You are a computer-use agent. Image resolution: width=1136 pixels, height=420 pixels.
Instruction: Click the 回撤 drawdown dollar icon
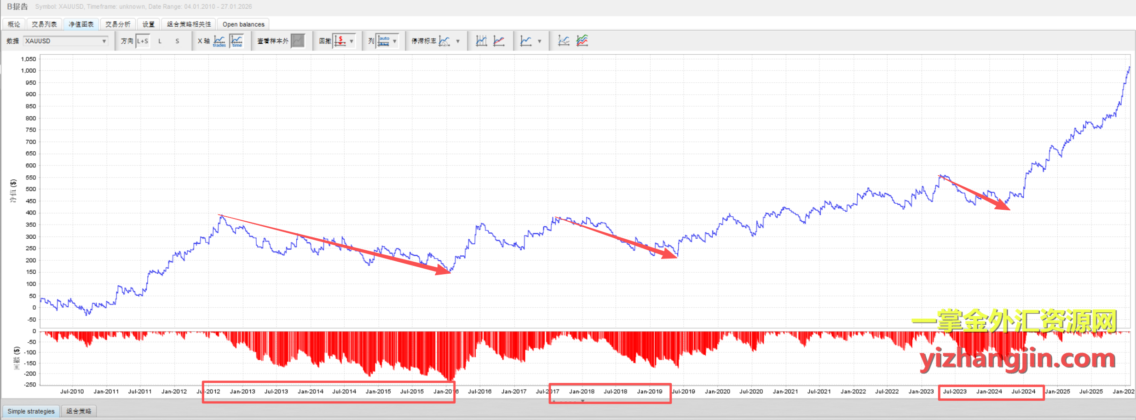point(340,41)
